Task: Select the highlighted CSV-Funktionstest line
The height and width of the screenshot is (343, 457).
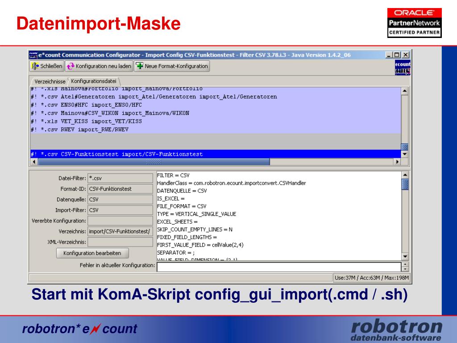Action: coord(216,154)
